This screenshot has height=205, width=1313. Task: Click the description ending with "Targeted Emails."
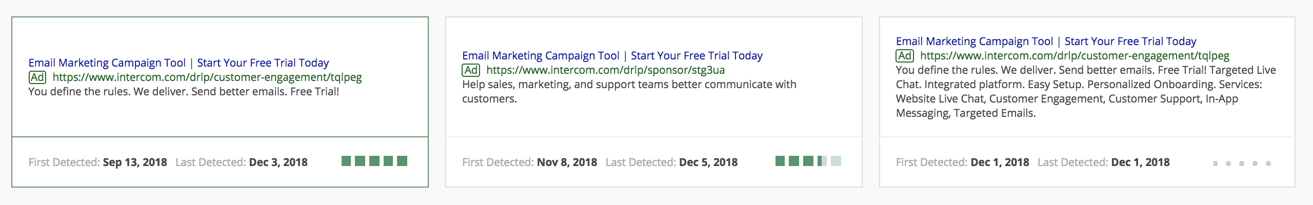tap(1085, 91)
